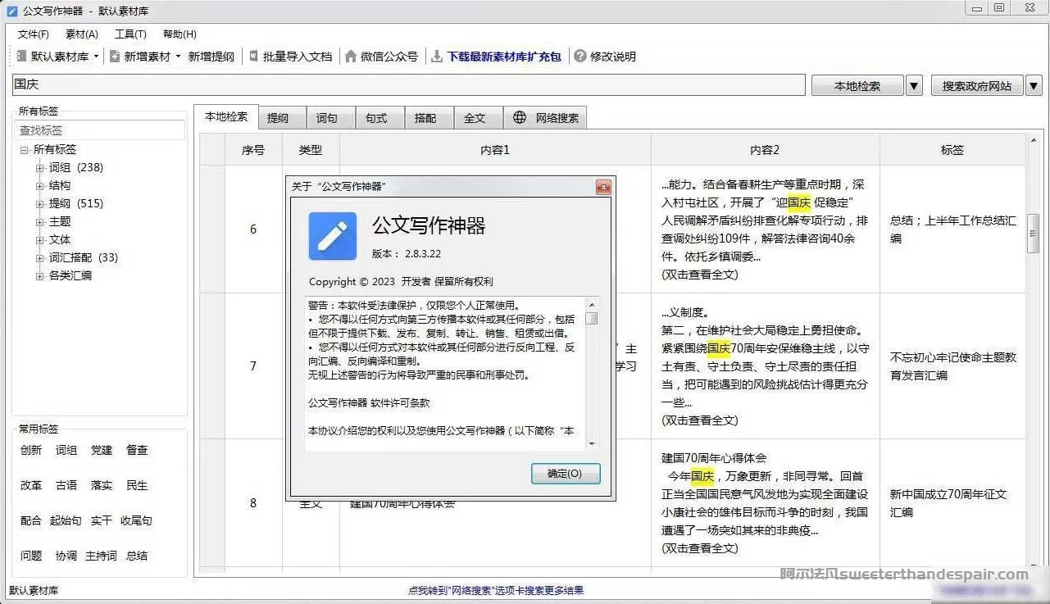Select the common tag 起始句
The image size is (1050, 604).
(66, 520)
